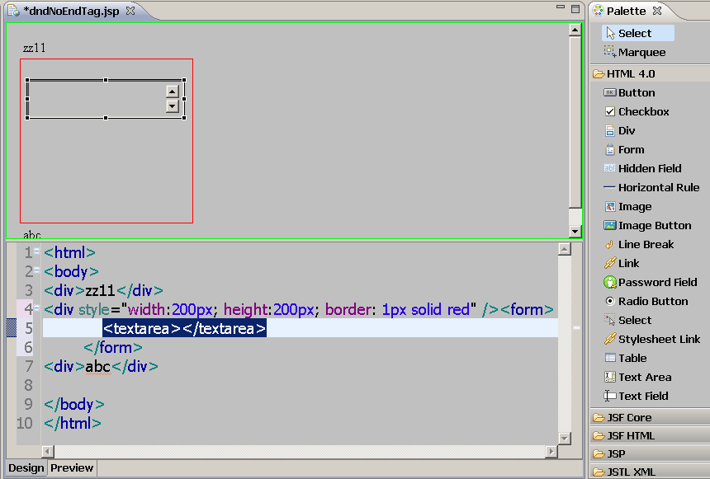The height and width of the screenshot is (479, 710).
Task: Click the abc div source on line 7
Action: tap(102, 366)
